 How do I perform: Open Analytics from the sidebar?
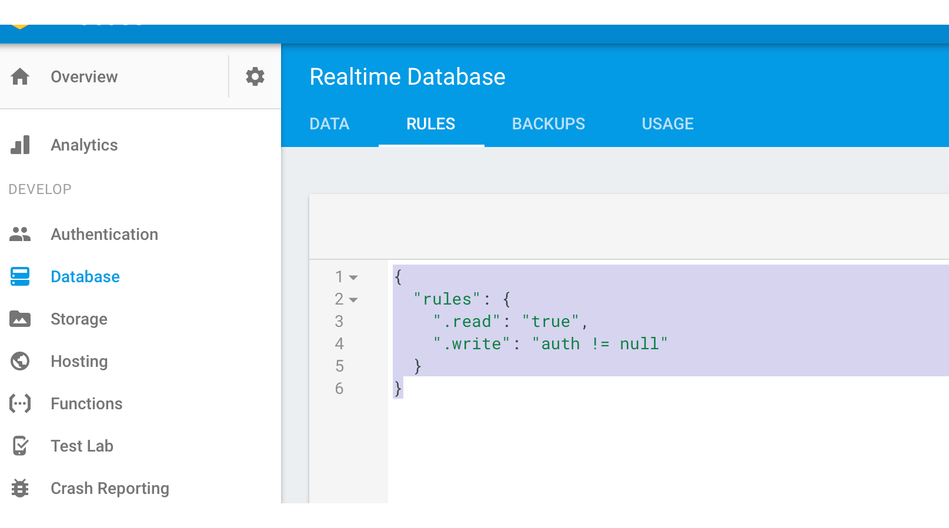[x=84, y=145]
